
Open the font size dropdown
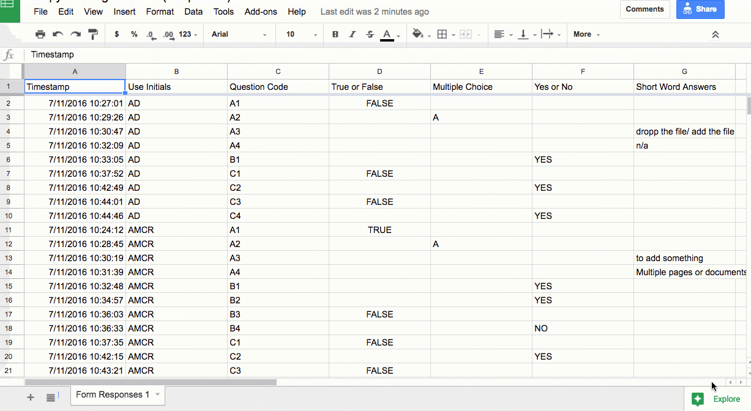300,34
